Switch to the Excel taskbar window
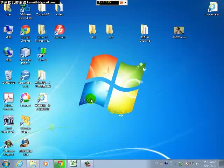This screenshot has height=168, width=224. tap(73, 164)
